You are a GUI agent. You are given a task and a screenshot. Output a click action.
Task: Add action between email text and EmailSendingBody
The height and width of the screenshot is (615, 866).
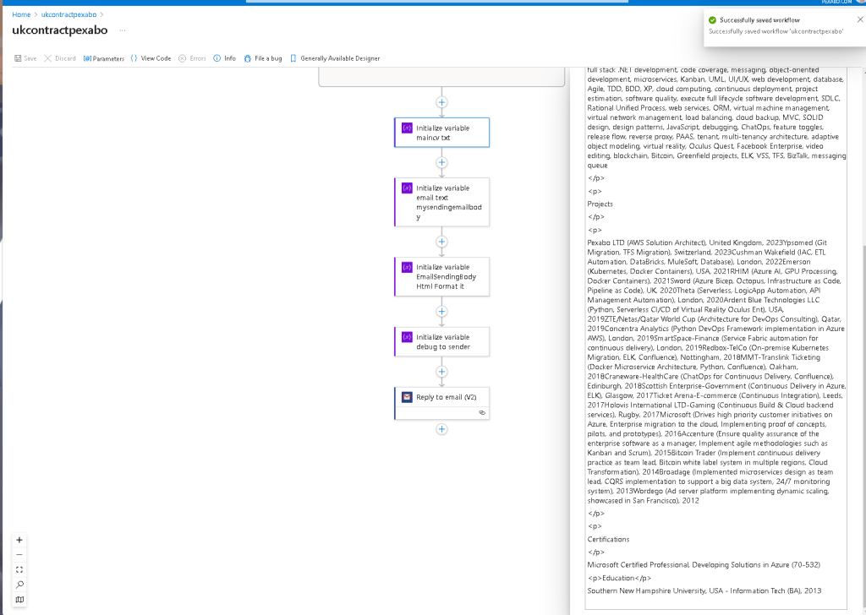coord(441,242)
